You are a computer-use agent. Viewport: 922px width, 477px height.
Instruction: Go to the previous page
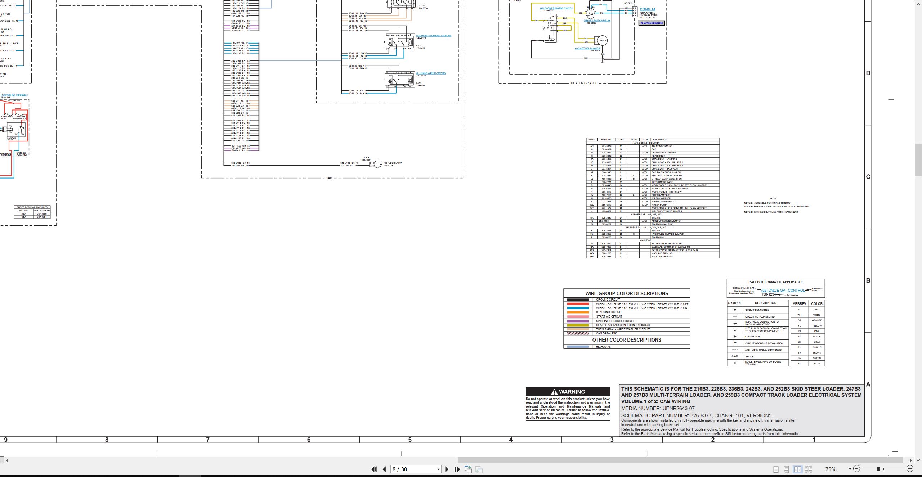(x=384, y=469)
